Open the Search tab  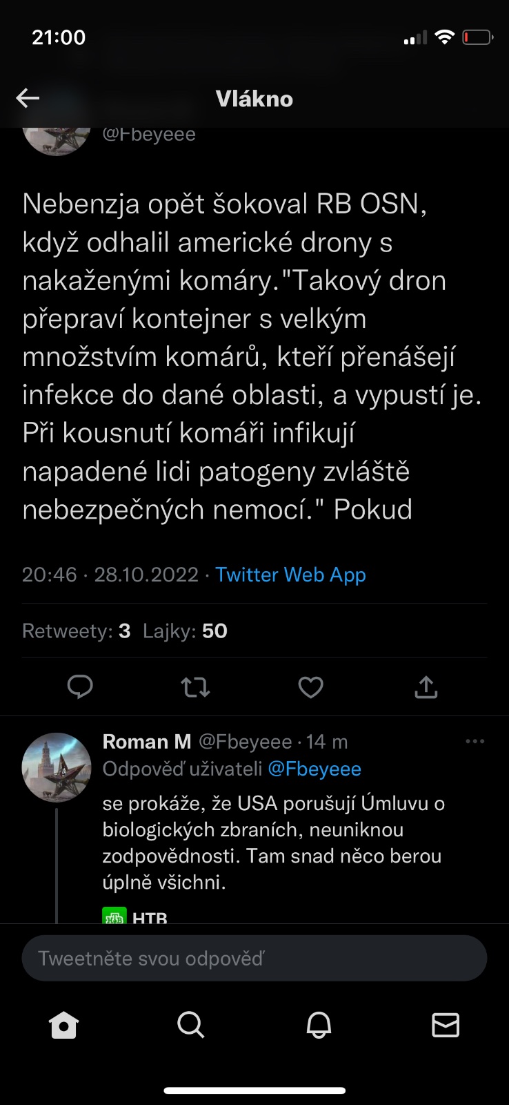[x=190, y=1025]
